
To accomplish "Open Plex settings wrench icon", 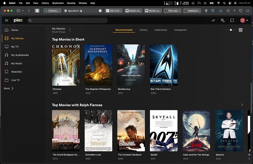I will click(223, 20).
